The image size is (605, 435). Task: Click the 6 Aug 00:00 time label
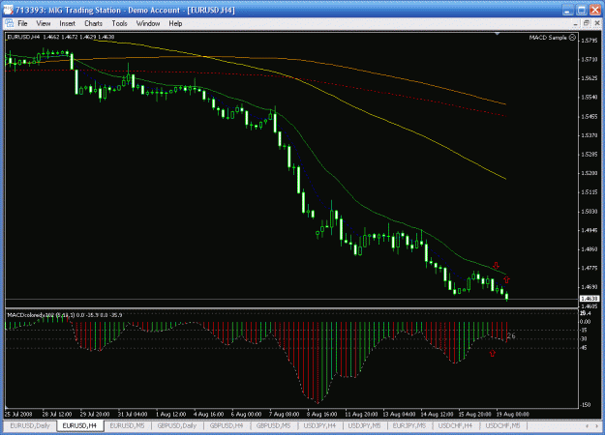coord(246,414)
